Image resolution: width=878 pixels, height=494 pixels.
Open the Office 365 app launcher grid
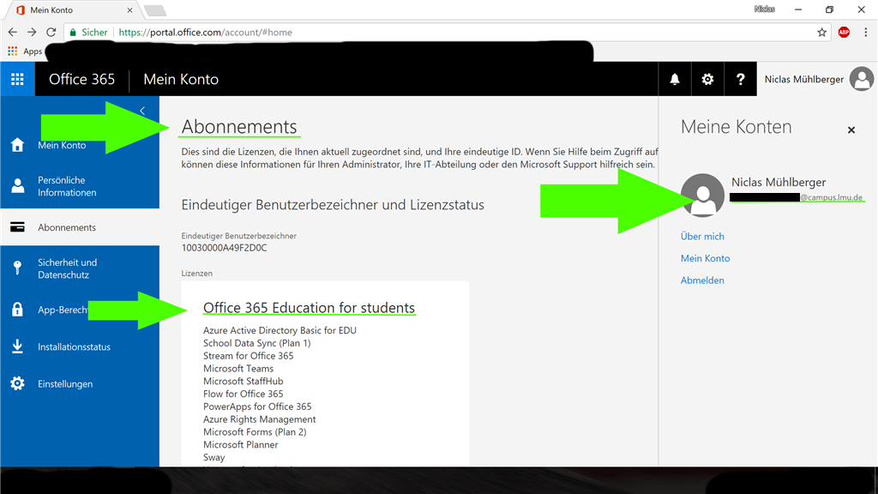pyautogui.click(x=17, y=79)
